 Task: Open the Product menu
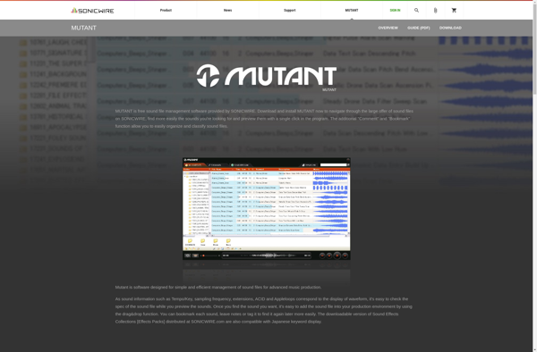(166, 10)
